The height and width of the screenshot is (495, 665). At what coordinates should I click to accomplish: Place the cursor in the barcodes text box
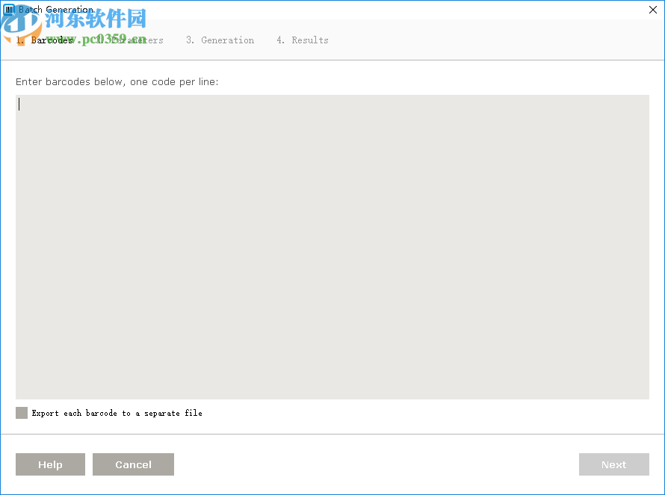[x=332, y=246]
